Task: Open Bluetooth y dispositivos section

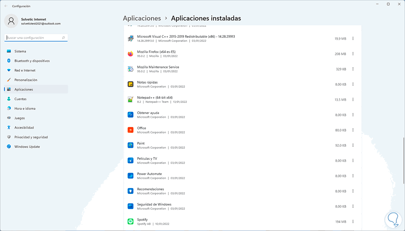Action: [x=36, y=61]
